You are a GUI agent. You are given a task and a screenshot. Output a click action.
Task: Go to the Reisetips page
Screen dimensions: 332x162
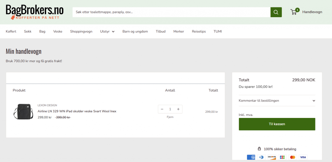tap(199, 31)
